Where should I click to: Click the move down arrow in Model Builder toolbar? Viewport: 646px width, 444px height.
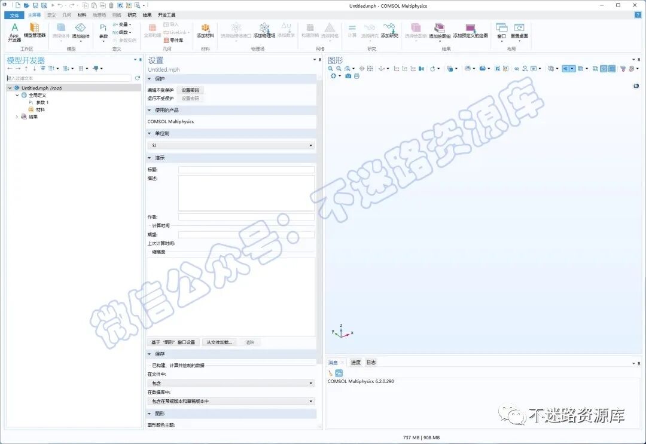tap(34, 68)
